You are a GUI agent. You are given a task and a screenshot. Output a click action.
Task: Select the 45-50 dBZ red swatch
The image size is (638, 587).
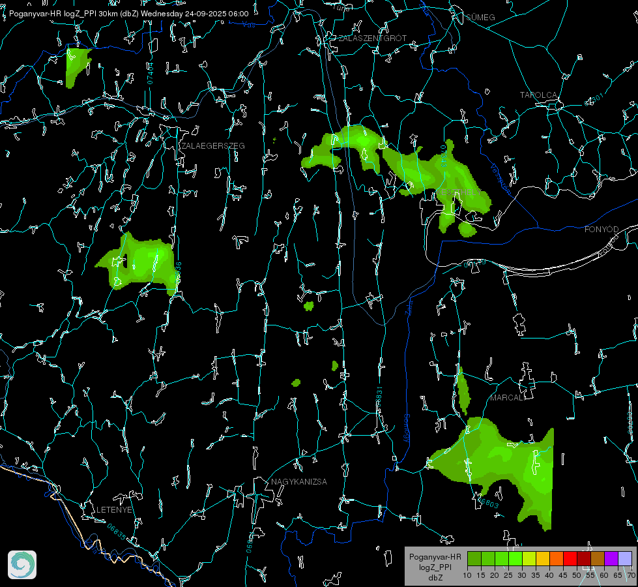[x=570, y=558]
